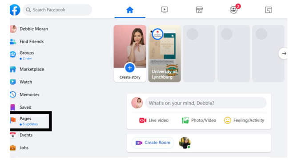Open the Marketplace tab in top bar
The image size is (294, 162).
pyautogui.click(x=199, y=10)
